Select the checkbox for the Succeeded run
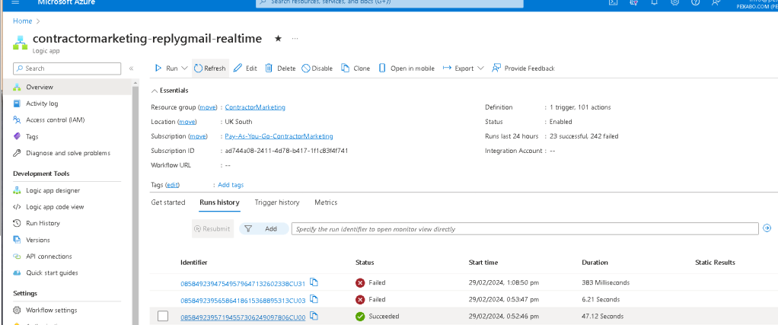This screenshot has width=778, height=325. click(163, 316)
